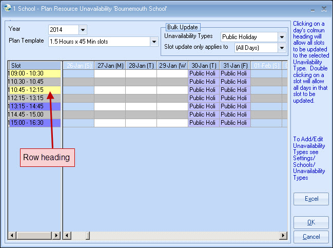The width and height of the screenshot is (333, 248).
Task: Click the Excel button
Action: pos(311,199)
